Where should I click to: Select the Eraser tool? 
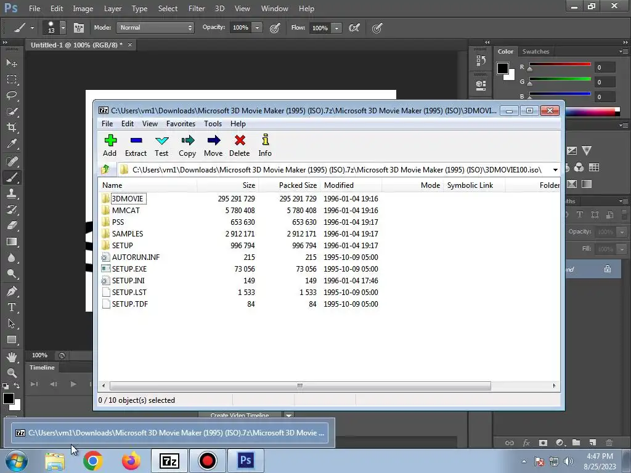[12, 225]
